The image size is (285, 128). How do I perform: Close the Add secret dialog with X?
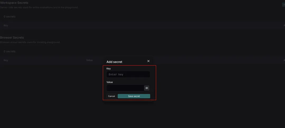click(148, 61)
